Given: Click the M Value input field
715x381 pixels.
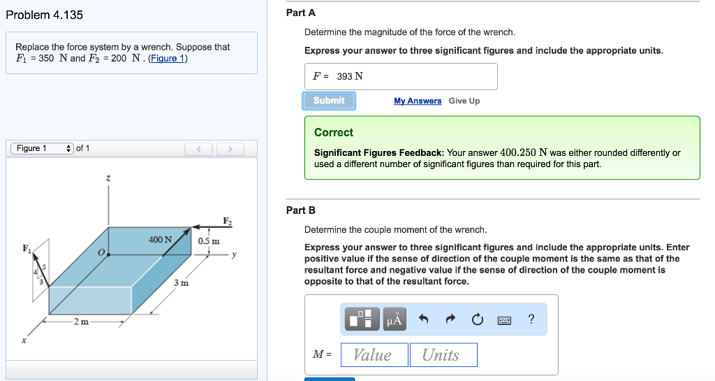Looking at the screenshot, I should click(374, 355).
